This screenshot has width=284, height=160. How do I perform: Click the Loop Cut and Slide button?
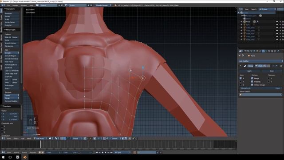tap(12, 71)
